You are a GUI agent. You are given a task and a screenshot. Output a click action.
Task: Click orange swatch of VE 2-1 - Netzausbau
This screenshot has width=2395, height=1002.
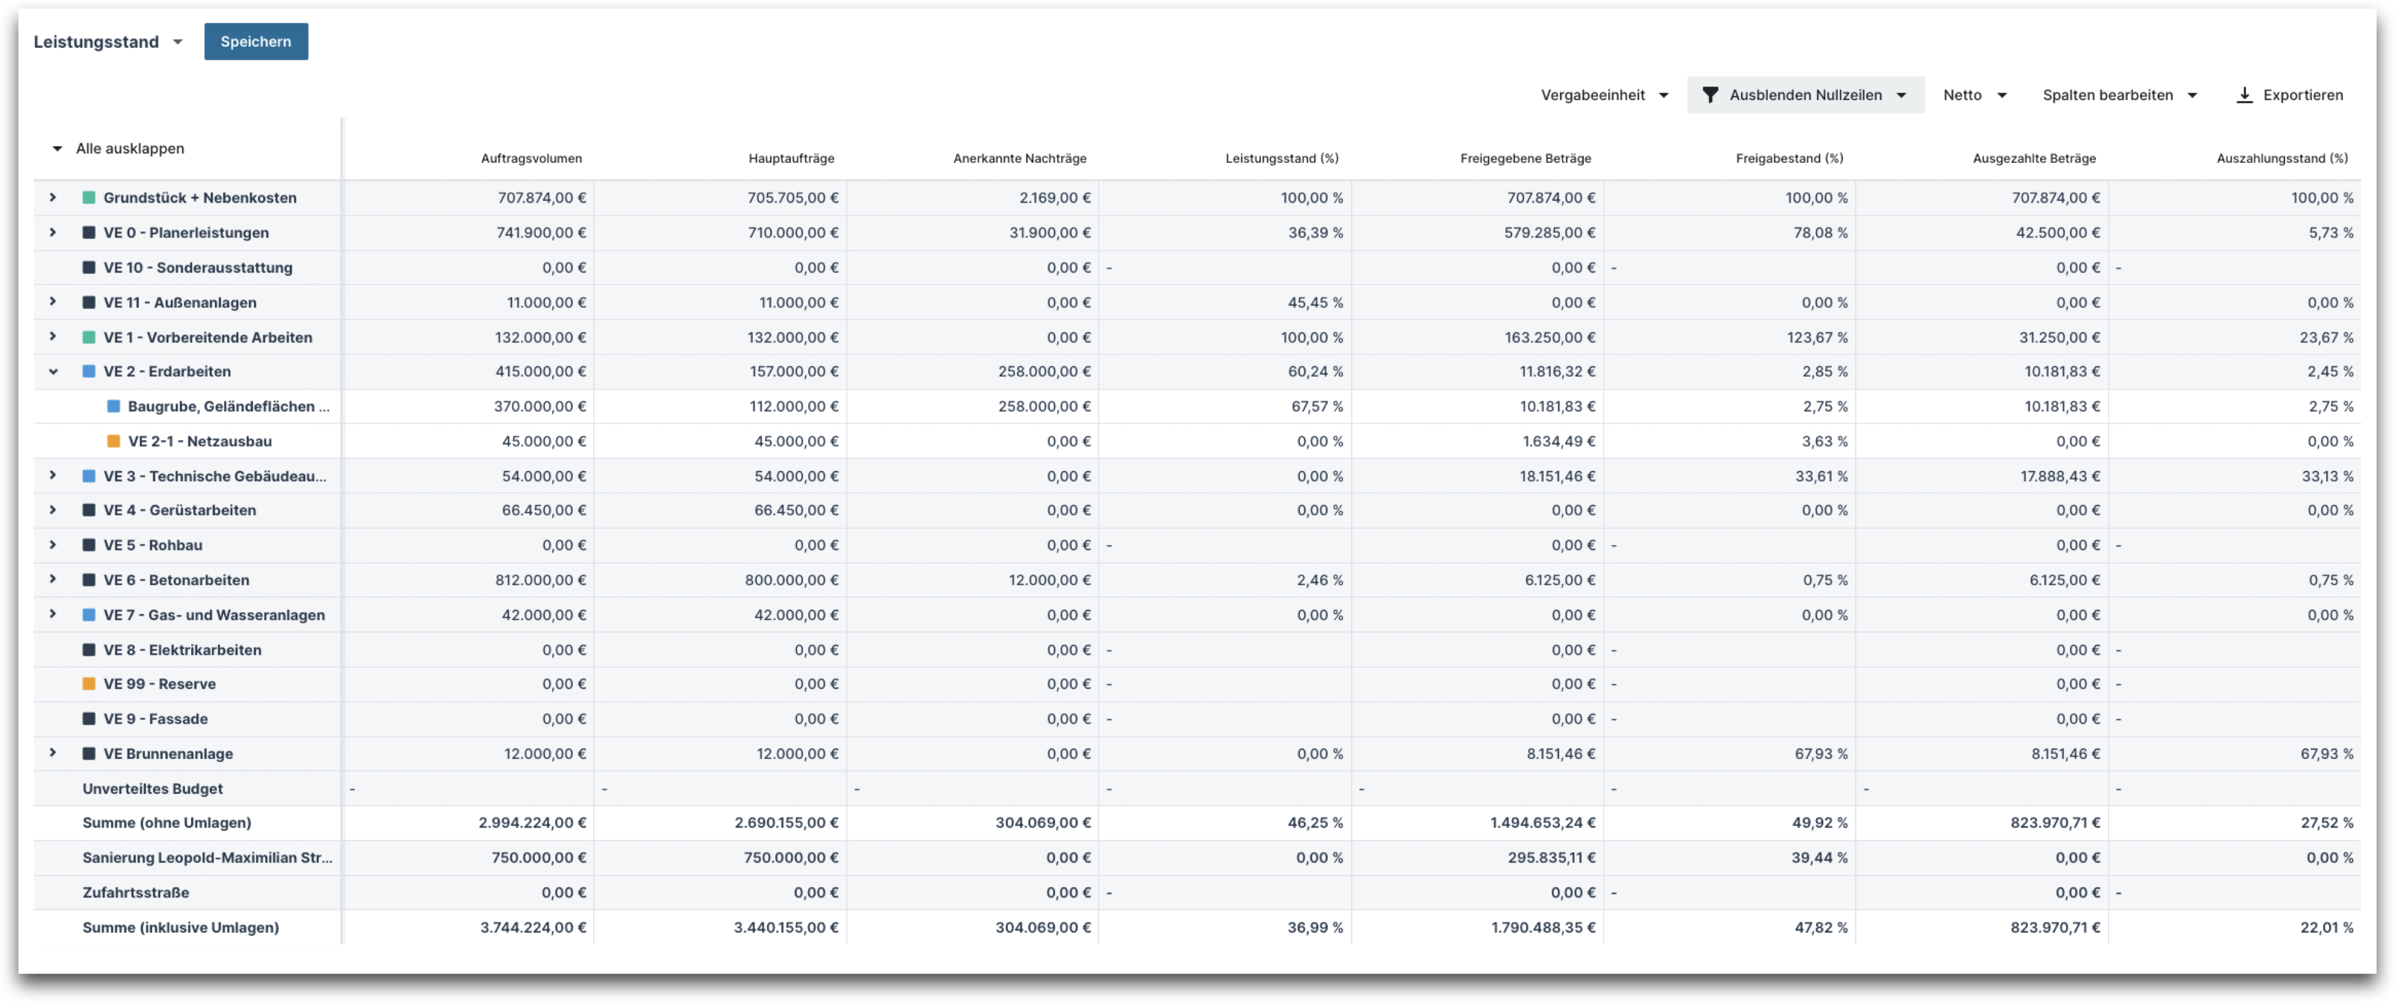(114, 441)
